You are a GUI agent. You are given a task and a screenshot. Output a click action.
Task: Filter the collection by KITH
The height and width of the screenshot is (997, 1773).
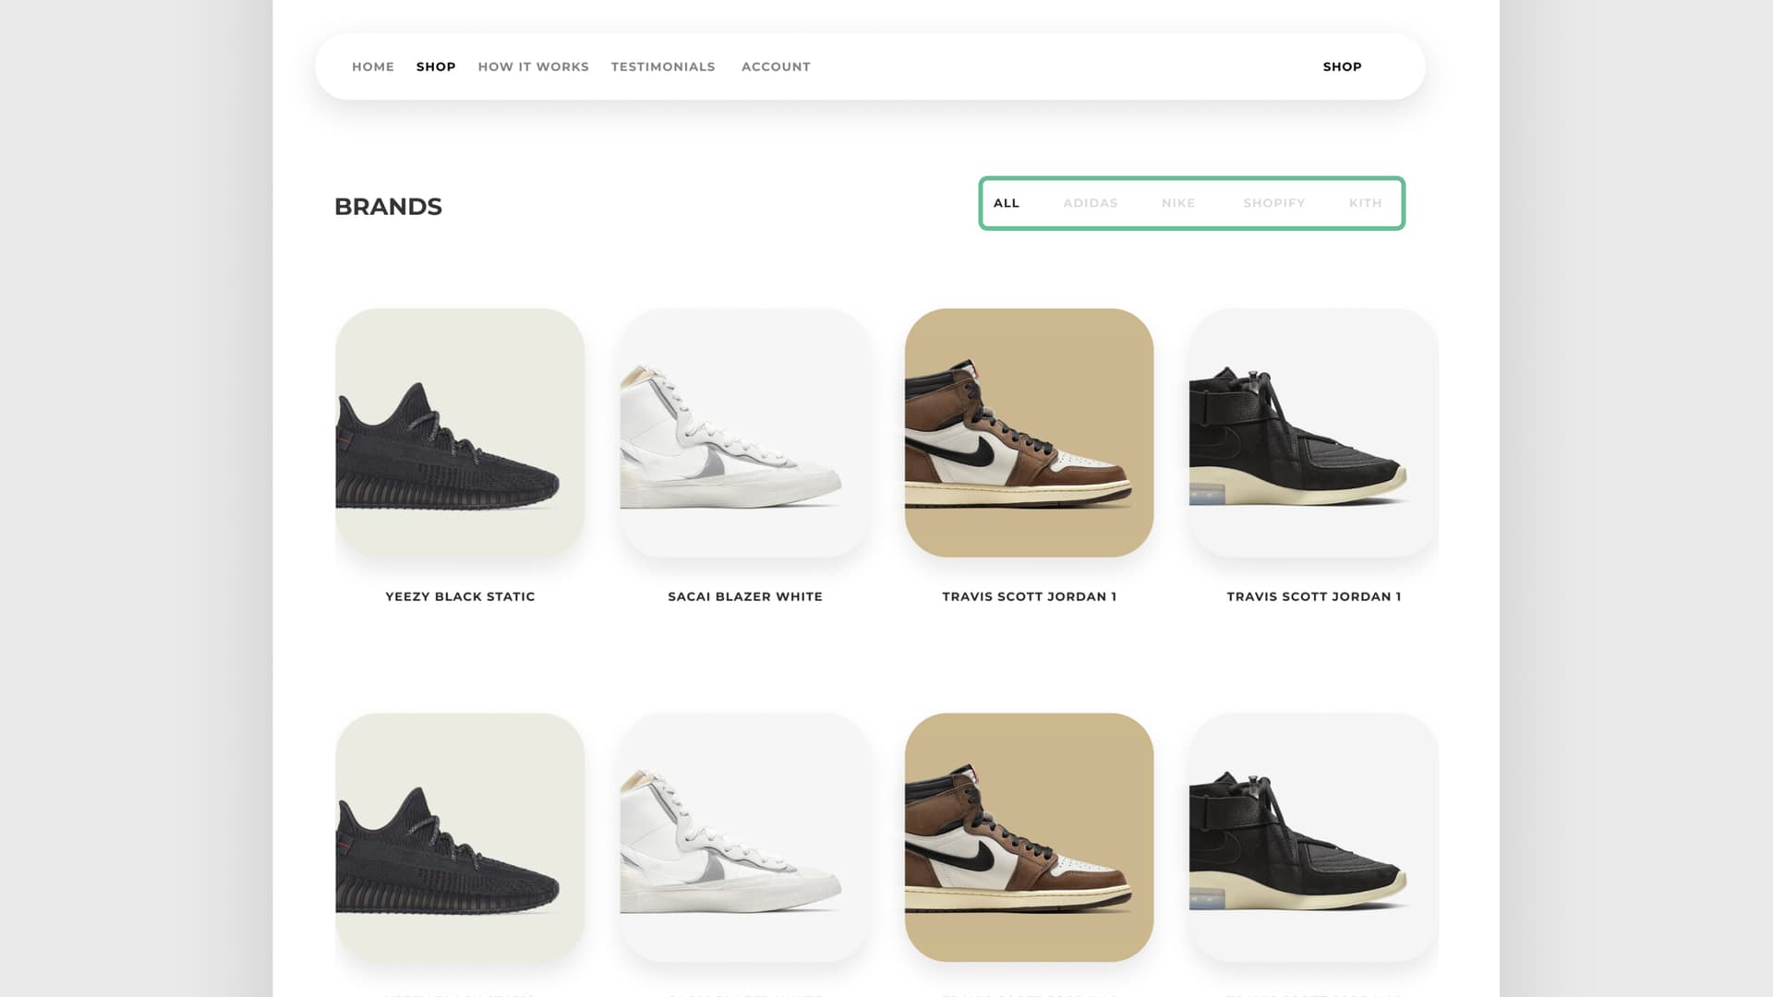[x=1366, y=203]
